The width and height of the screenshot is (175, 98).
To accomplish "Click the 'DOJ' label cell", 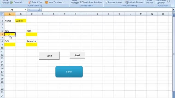I will [x=10, y=41].
